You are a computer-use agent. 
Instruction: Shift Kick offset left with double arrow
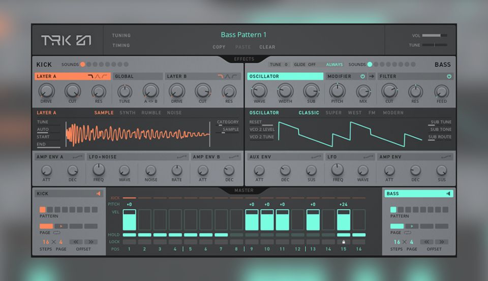pos(76,242)
